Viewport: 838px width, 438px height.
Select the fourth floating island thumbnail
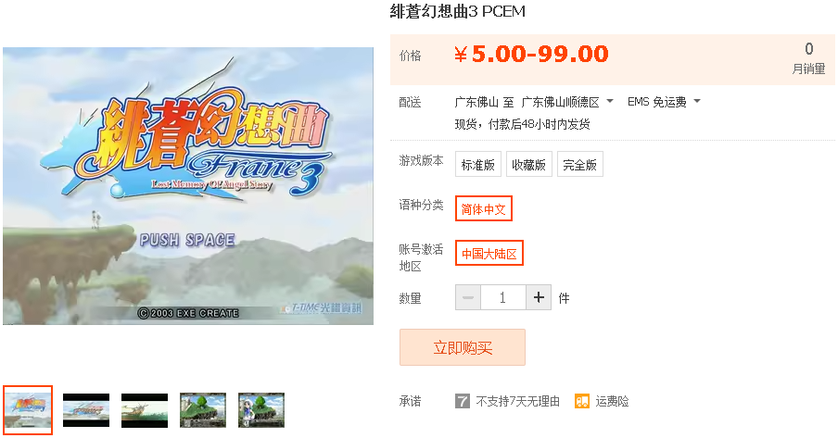203,410
